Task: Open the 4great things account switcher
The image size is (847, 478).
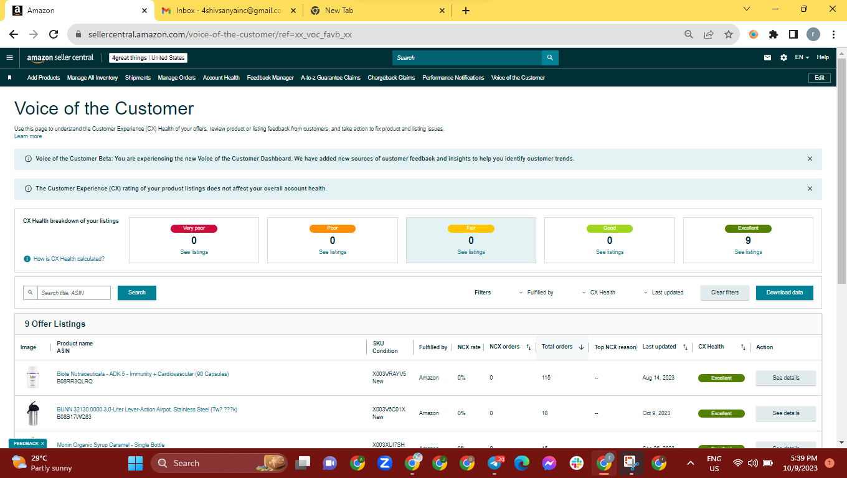Action: point(148,58)
